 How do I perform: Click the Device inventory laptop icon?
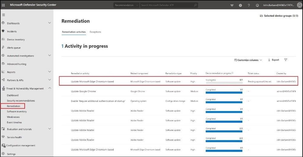pos(3,39)
